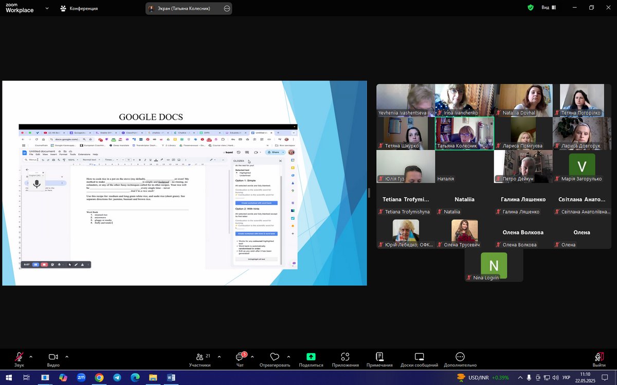Select Лариса Помігуєва's video tile
The image size is (617, 385).
click(523, 133)
